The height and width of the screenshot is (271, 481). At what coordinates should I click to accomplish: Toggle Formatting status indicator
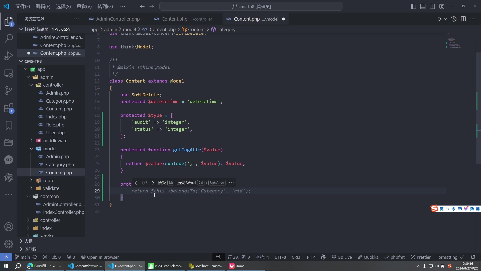450,257
